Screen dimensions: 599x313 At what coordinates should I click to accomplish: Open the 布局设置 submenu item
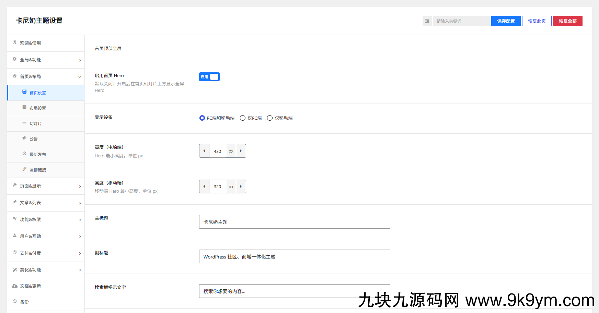click(x=46, y=108)
